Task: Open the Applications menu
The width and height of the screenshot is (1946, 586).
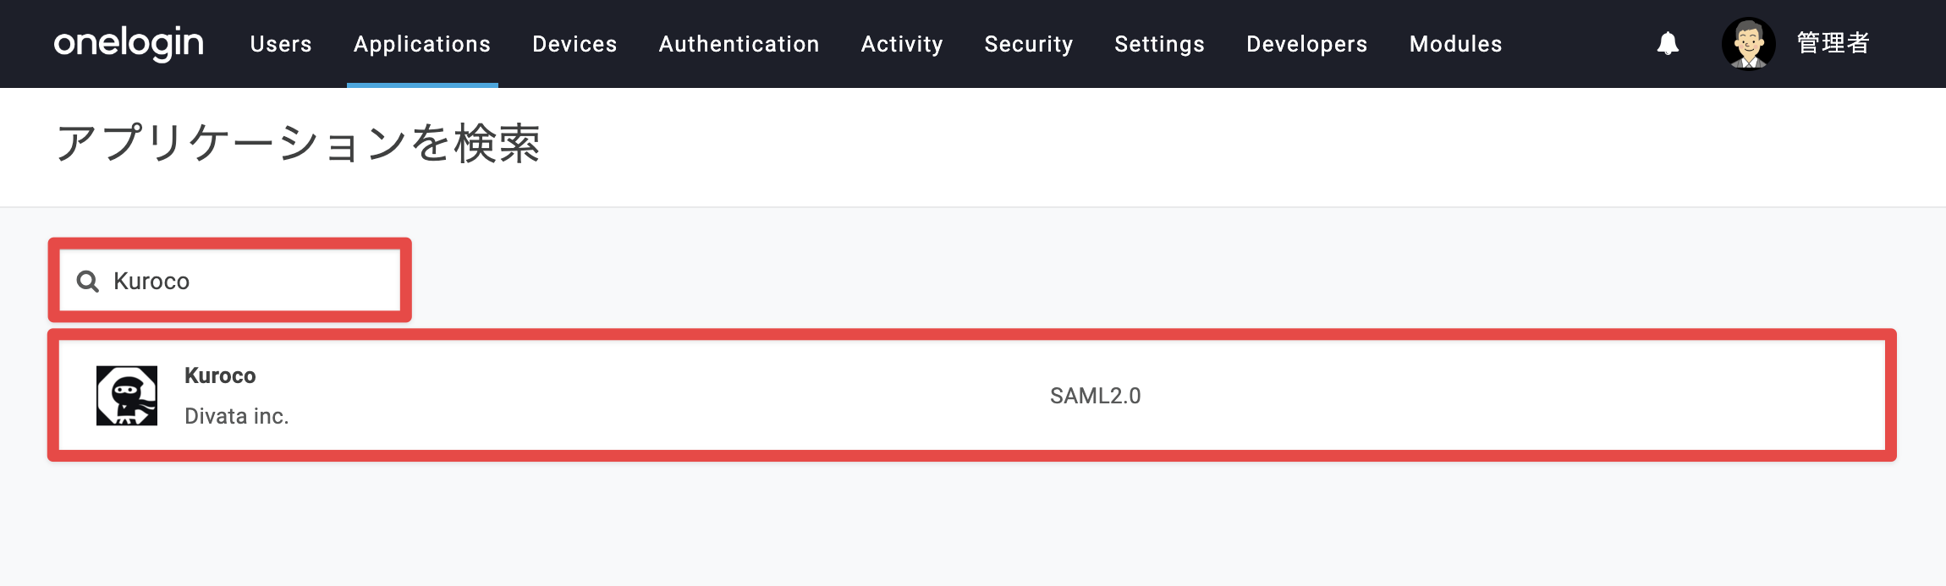Action: (422, 44)
